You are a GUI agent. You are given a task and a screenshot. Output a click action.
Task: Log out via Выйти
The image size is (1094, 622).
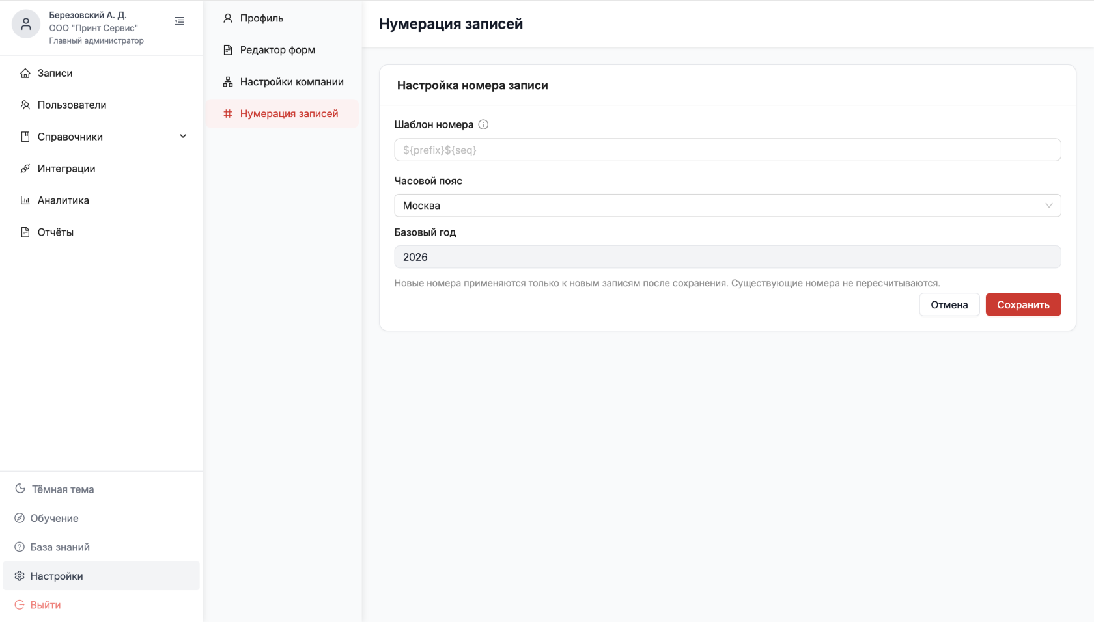click(x=102, y=605)
